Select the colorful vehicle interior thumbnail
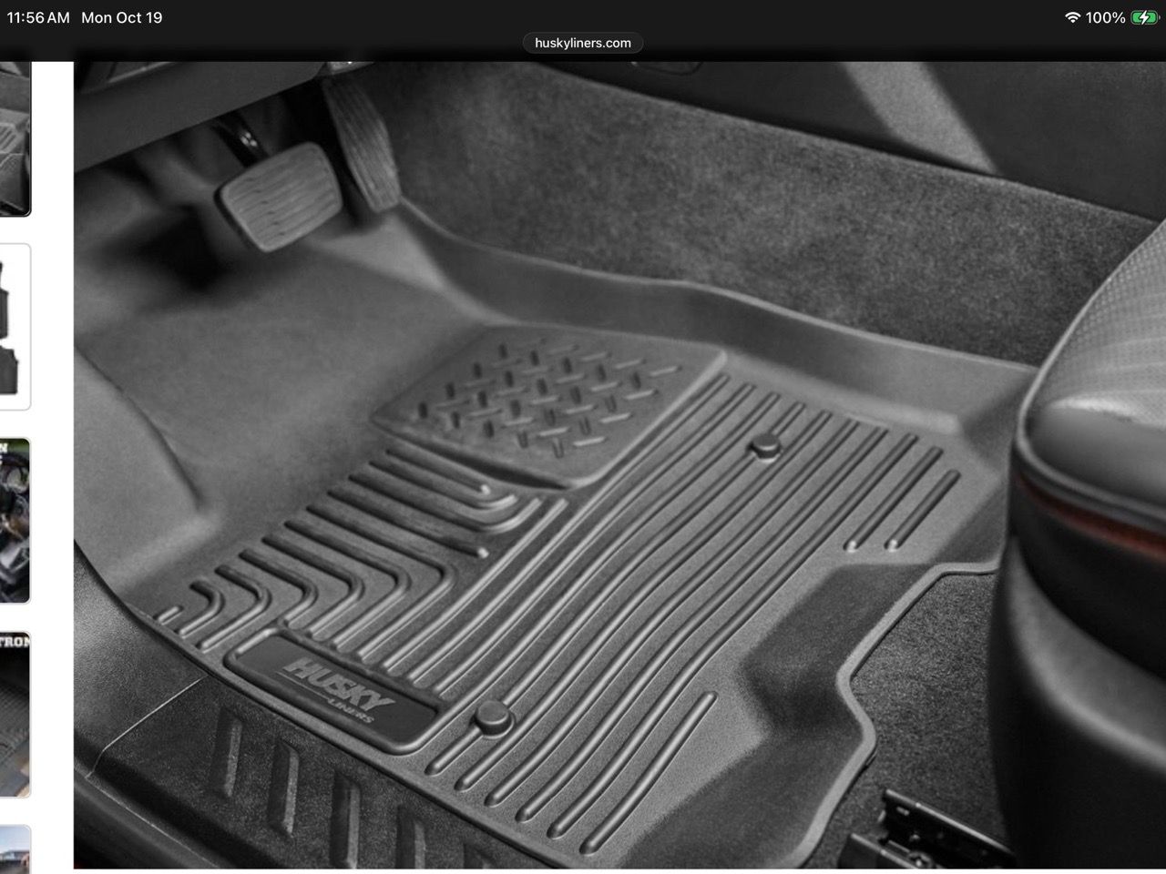 pyautogui.click(x=15, y=521)
